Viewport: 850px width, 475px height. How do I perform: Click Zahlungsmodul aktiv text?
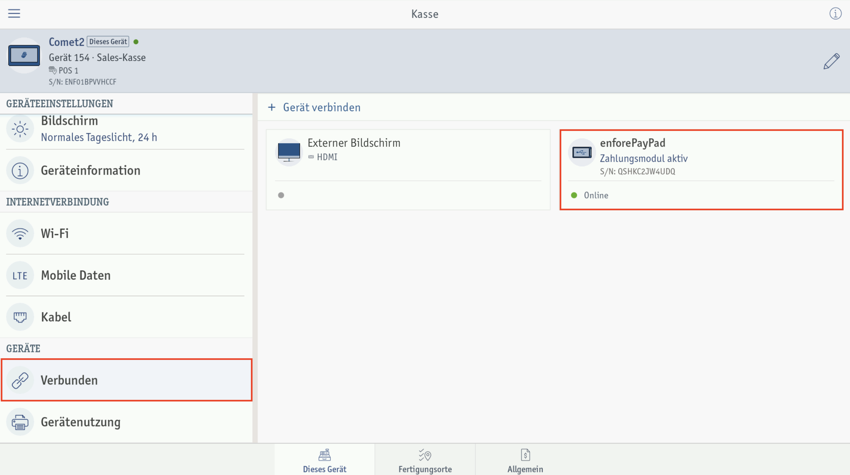[x=644, y=159]
